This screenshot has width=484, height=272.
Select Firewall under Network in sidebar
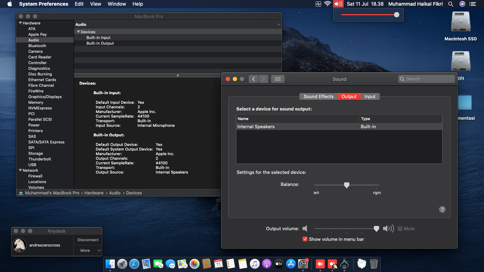(35, 176)
